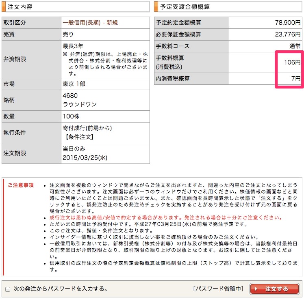Image resolution: width=304 pixels, height=299 pixels.
Task: Click the 106円 commission estimate
Action: click(292, 62)
